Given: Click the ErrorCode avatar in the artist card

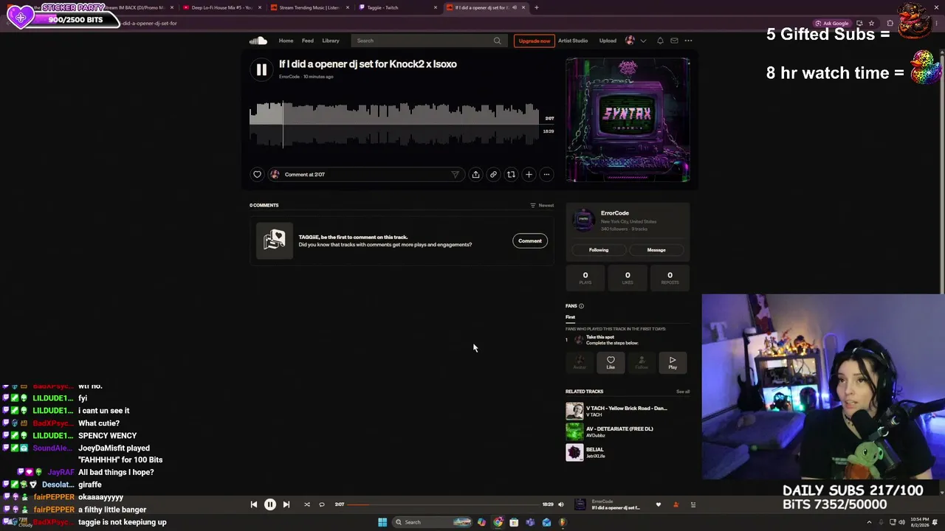Looking at the screenshot, I should pos(583,219).
